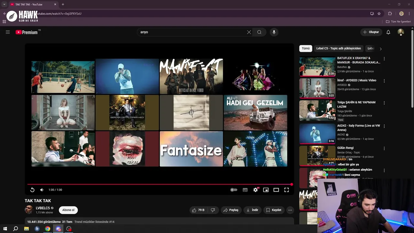Image resolution: width=414 pixels, height=233 pixels.
Task: Open LVBELC5 channel avatar
Action: (29, 210)
